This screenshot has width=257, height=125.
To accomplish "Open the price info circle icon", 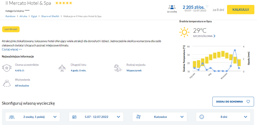I will (207, 6).
